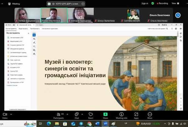Show next participants with blue arrow button
The image size is (188, 127).
pyautogui.click(x=178, y=15)
